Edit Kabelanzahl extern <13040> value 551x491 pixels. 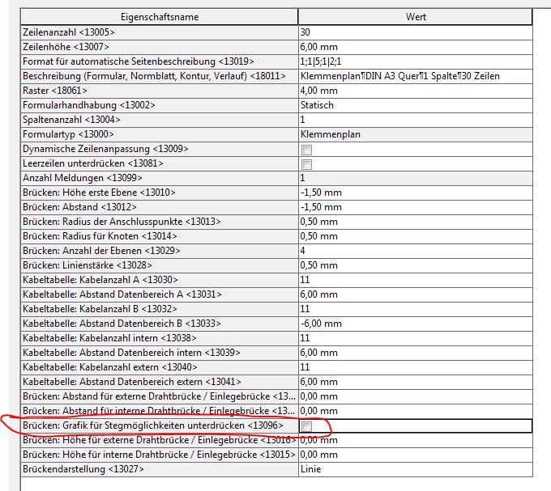coord(416,367)
